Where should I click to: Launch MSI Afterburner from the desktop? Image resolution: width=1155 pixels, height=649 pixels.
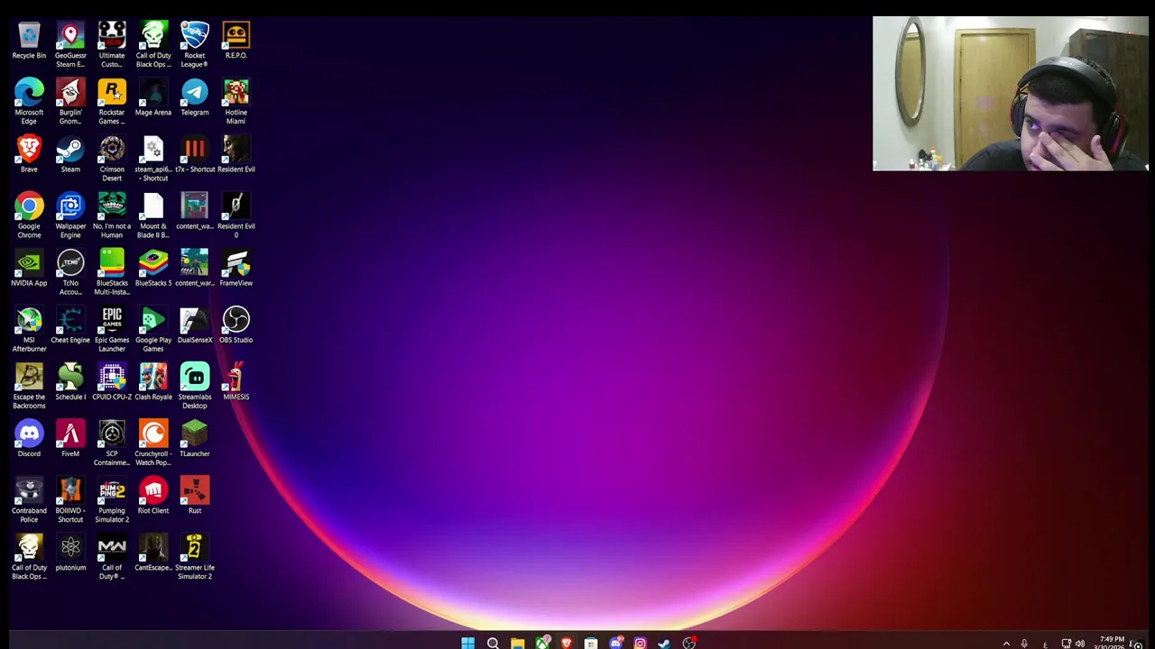(x=29, y=329)
